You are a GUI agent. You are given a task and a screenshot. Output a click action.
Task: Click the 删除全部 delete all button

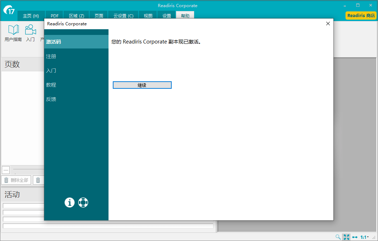pos(16,180)
